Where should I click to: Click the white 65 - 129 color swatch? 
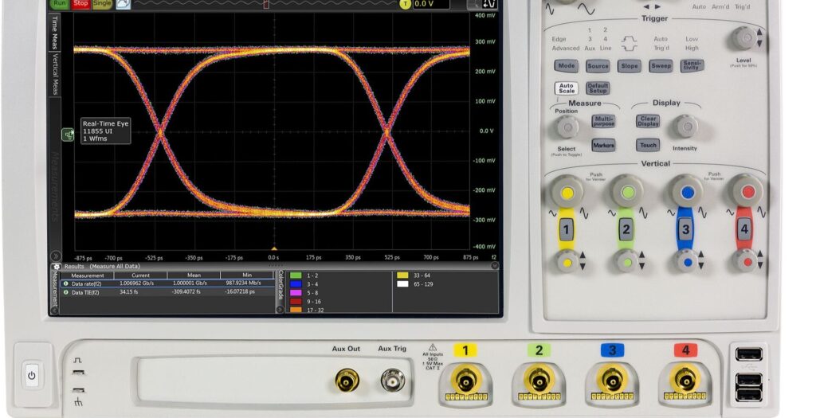402,284
